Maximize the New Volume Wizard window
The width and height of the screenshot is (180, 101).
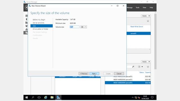point(118,6)
